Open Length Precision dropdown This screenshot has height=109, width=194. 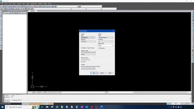tap(88, 41)
